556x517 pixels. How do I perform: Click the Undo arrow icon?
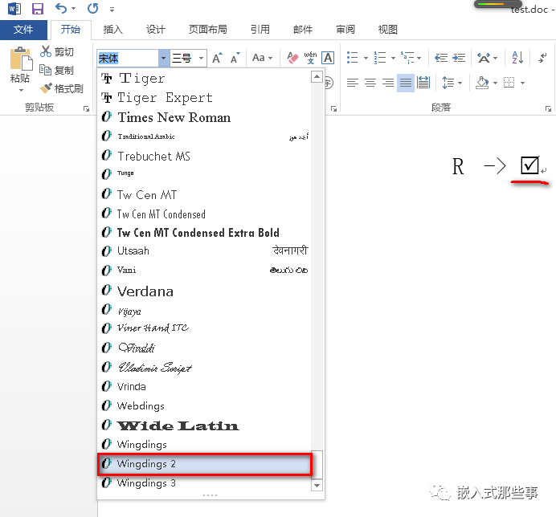(61, 8)
